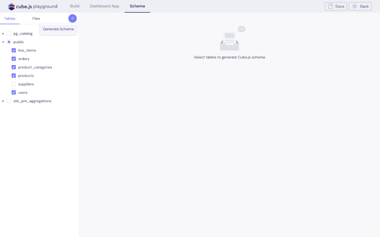Click the pg_catalog schema label
The image size is (380, 237).
pos(23,34)
